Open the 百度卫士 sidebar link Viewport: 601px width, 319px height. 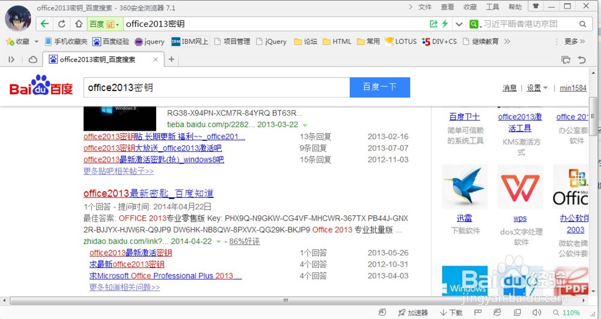point(465,117)
